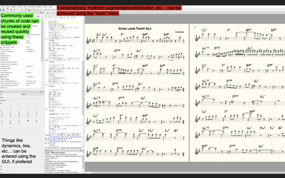Open the Tools menu

click(25, 7)
